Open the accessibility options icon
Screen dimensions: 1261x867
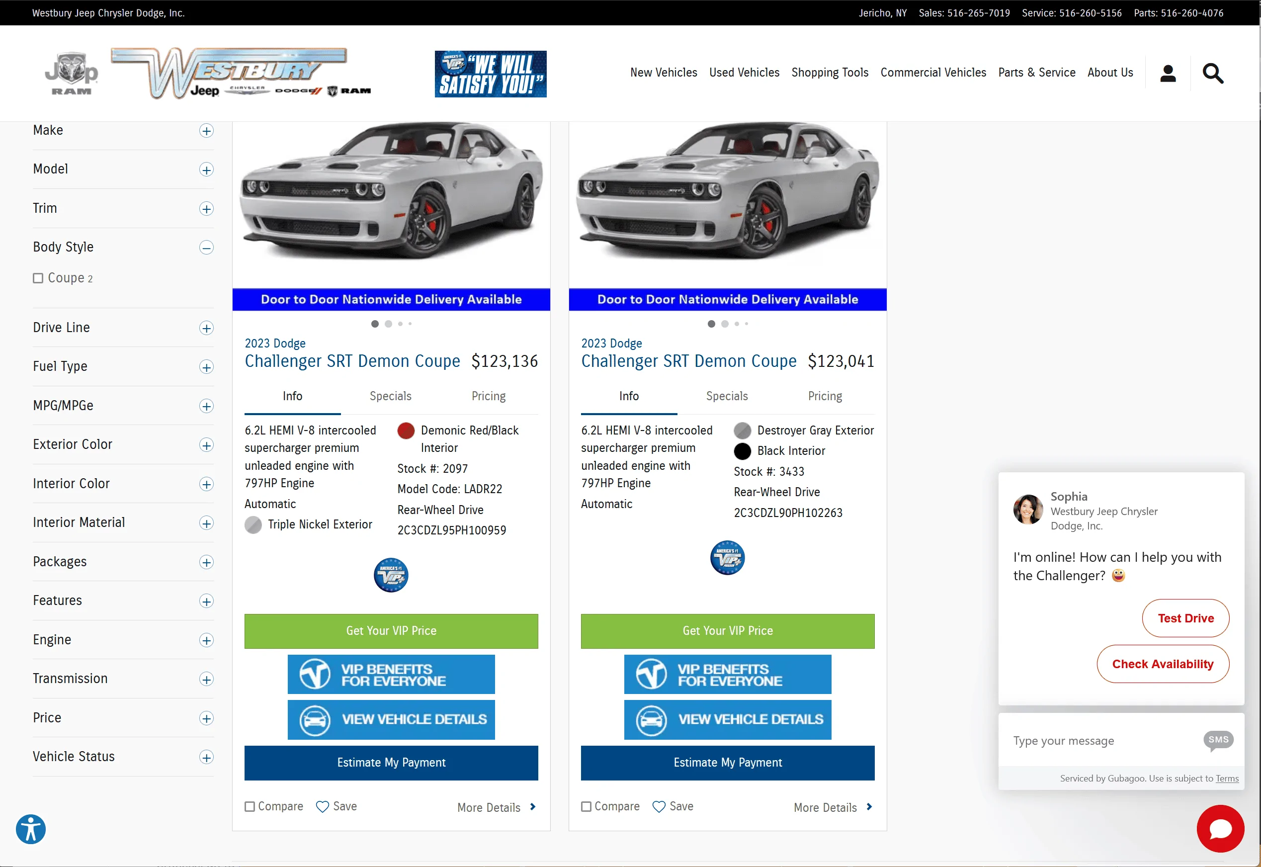[31, 829]
